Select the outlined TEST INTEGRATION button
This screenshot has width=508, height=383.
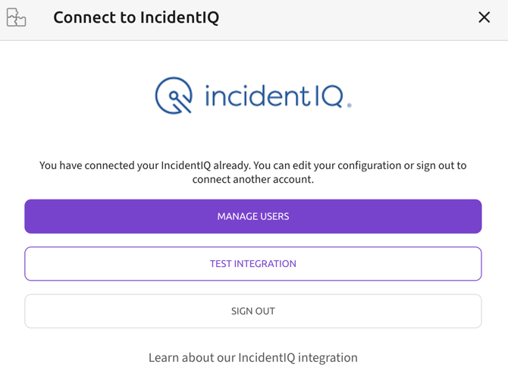tap(253, 263)
